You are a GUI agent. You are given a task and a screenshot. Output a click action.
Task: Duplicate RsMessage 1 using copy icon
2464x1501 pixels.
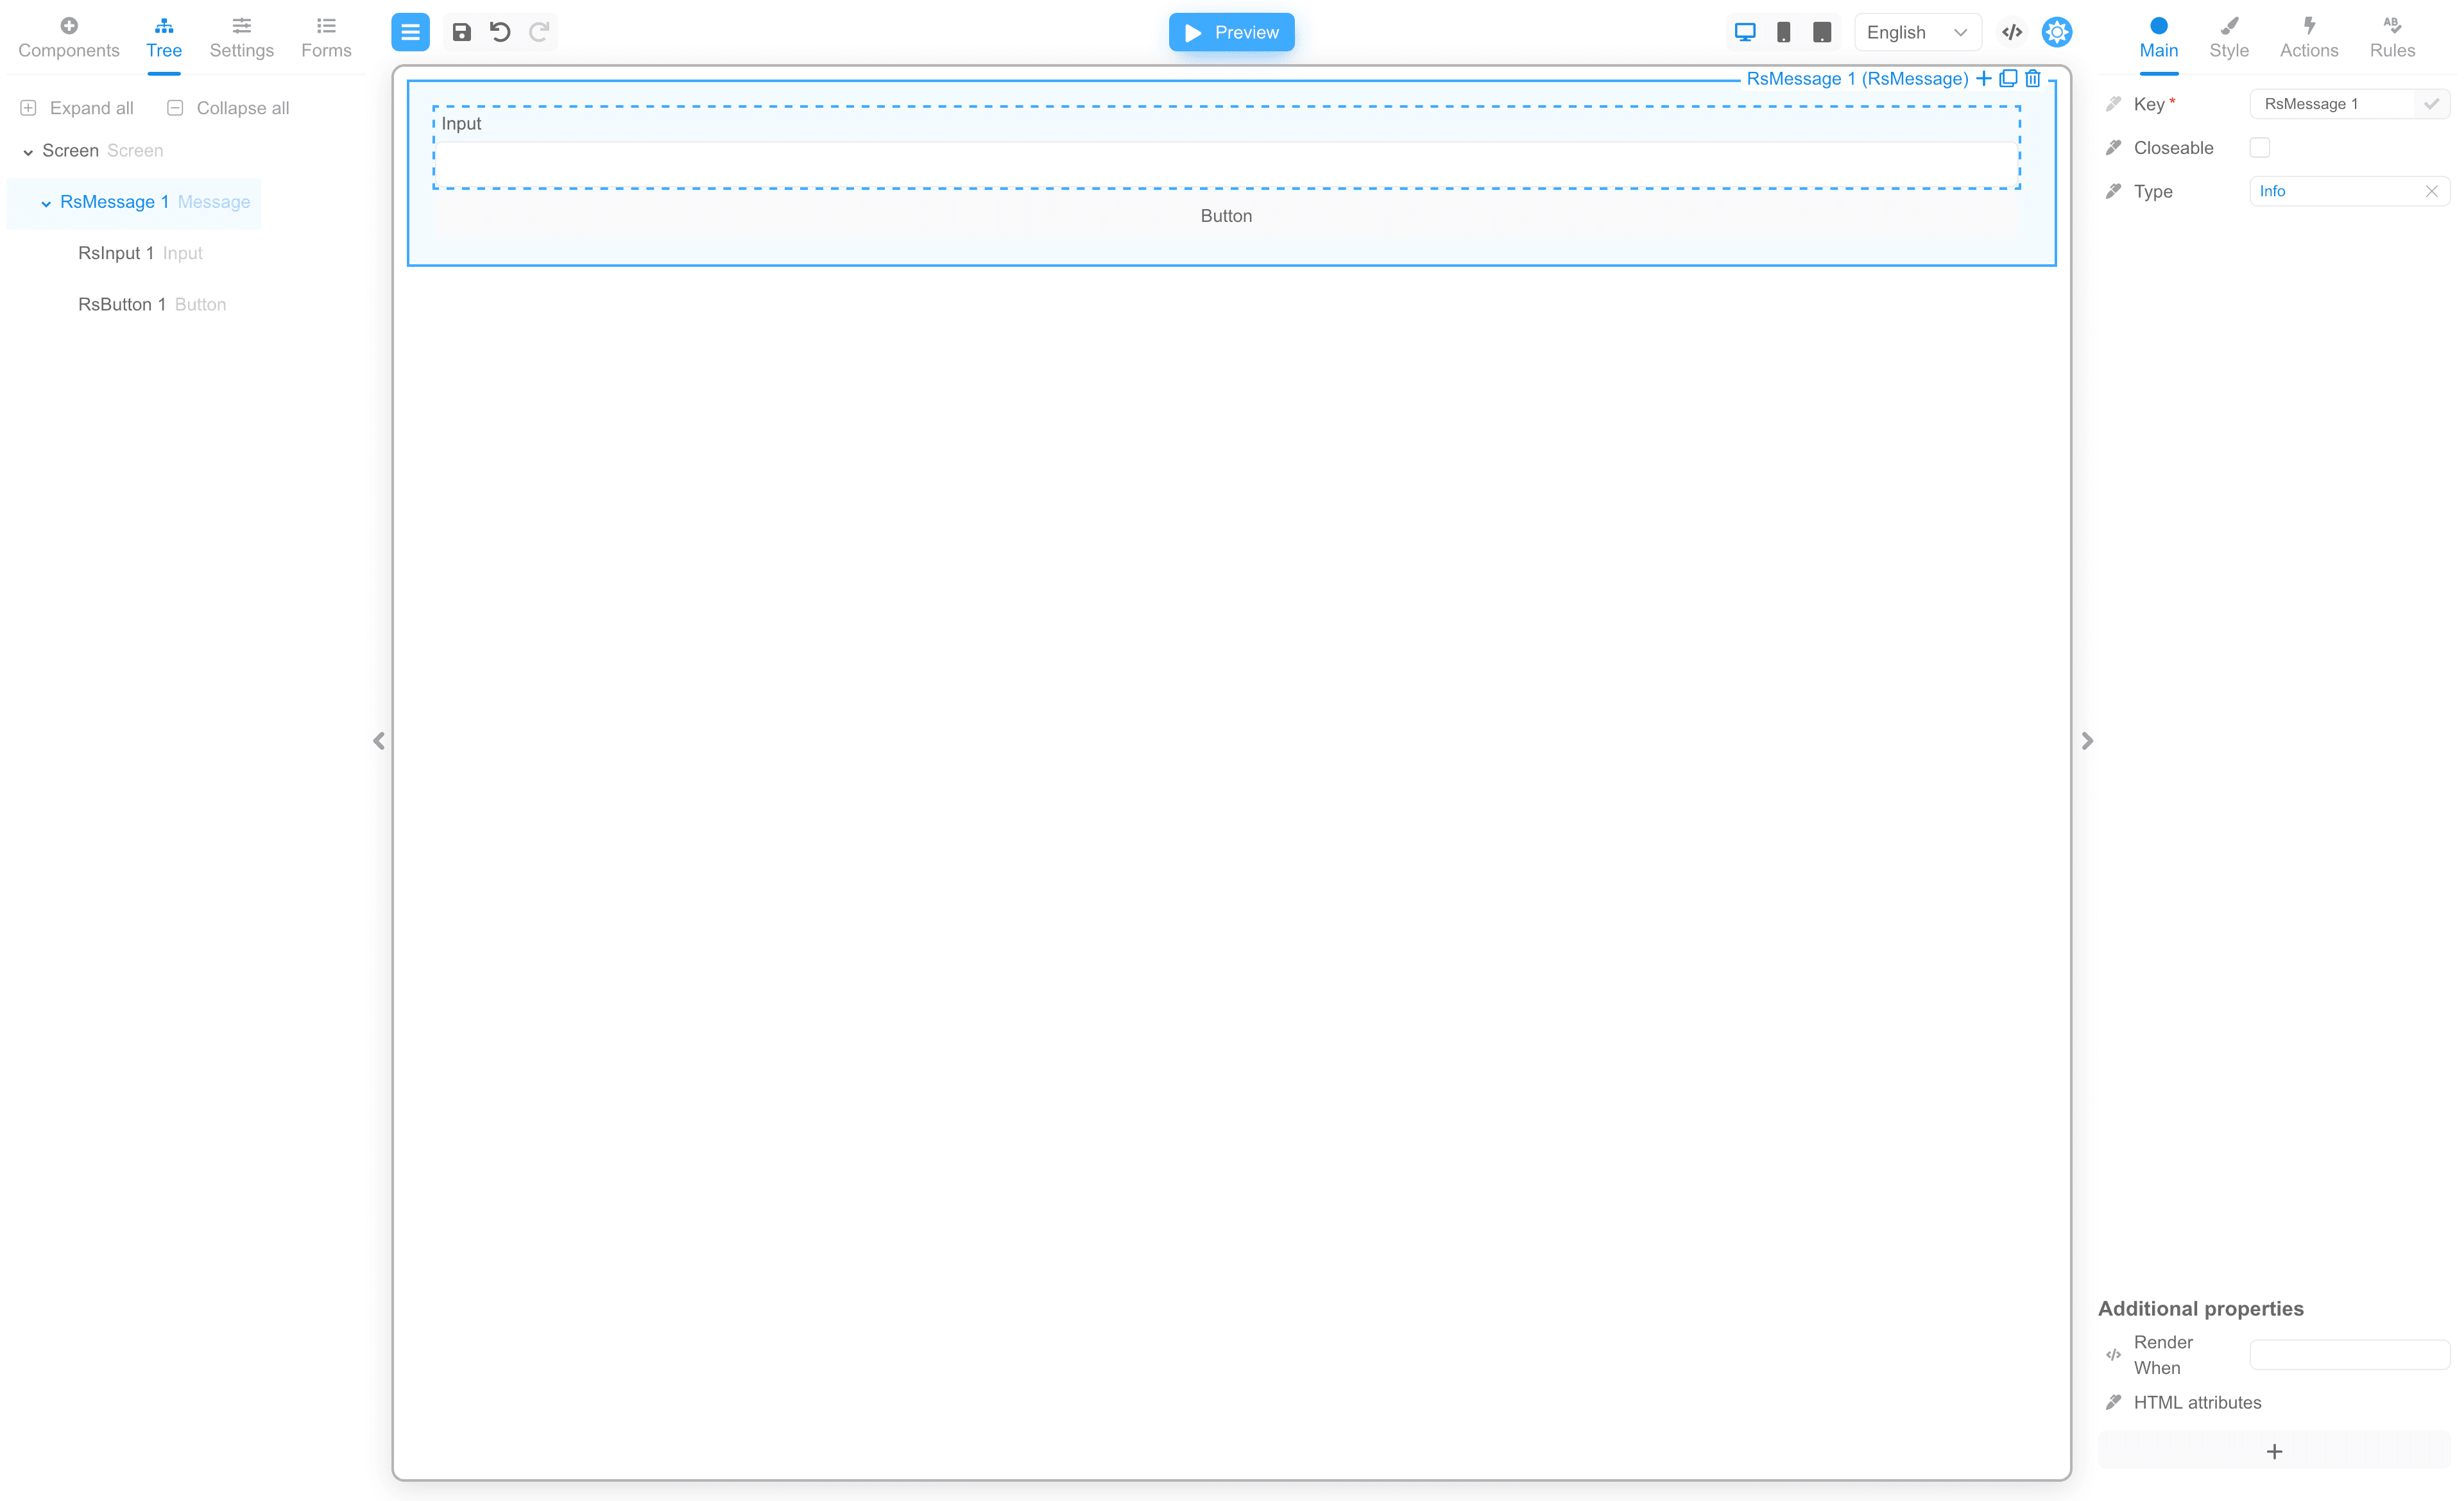pos(2008,78)
